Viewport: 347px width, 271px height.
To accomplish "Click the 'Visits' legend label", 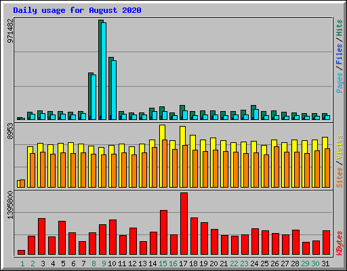I will click(x=340, y=148).
